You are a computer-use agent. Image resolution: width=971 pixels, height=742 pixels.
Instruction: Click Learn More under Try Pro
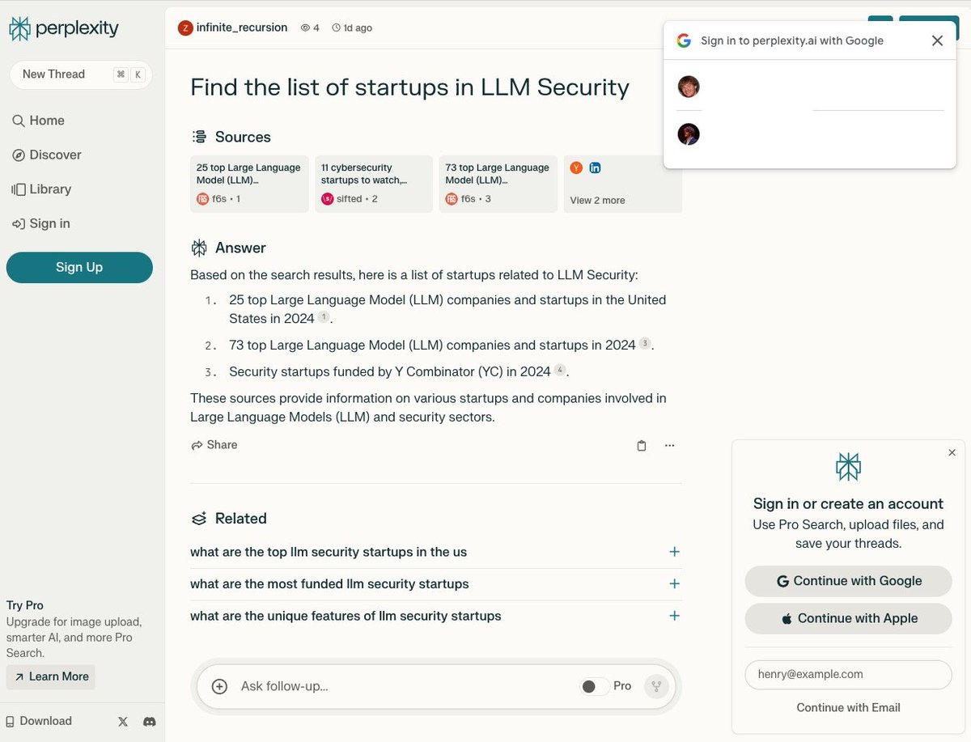pyautogui.click(x=50, y=676)
